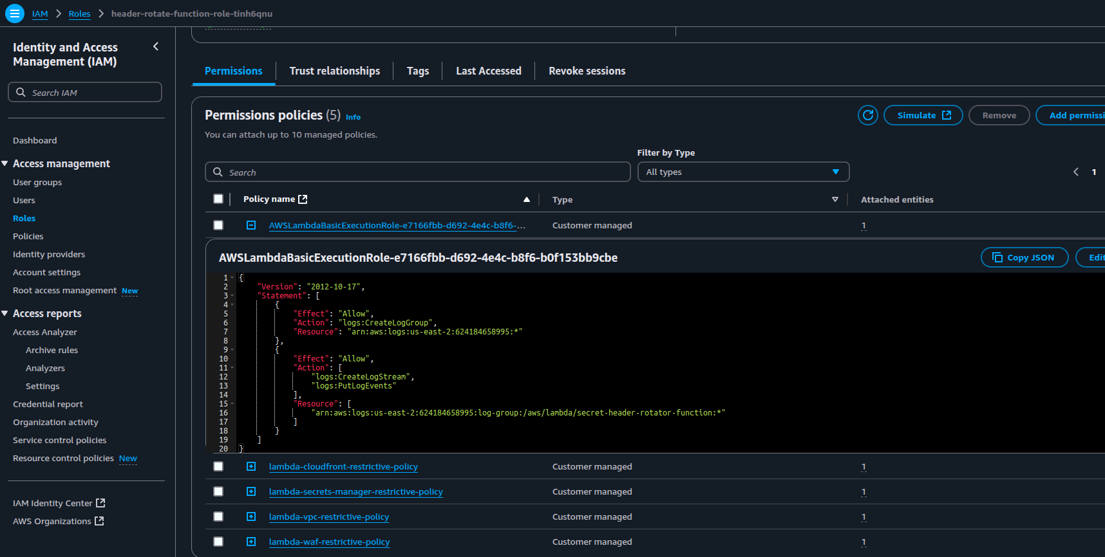1105x557 pixels.
Task: Collapse the Access reports section
Action: [5, 313]
